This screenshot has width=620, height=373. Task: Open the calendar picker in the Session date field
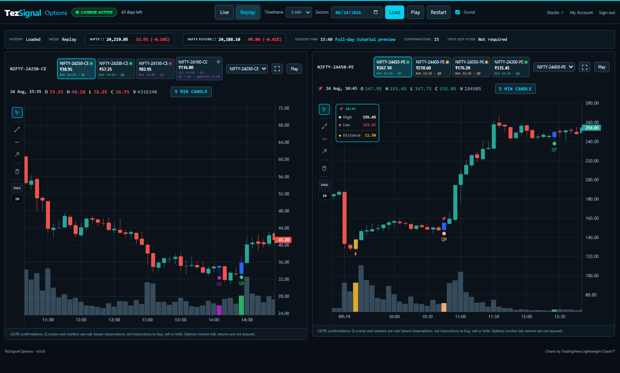(377, 12)
